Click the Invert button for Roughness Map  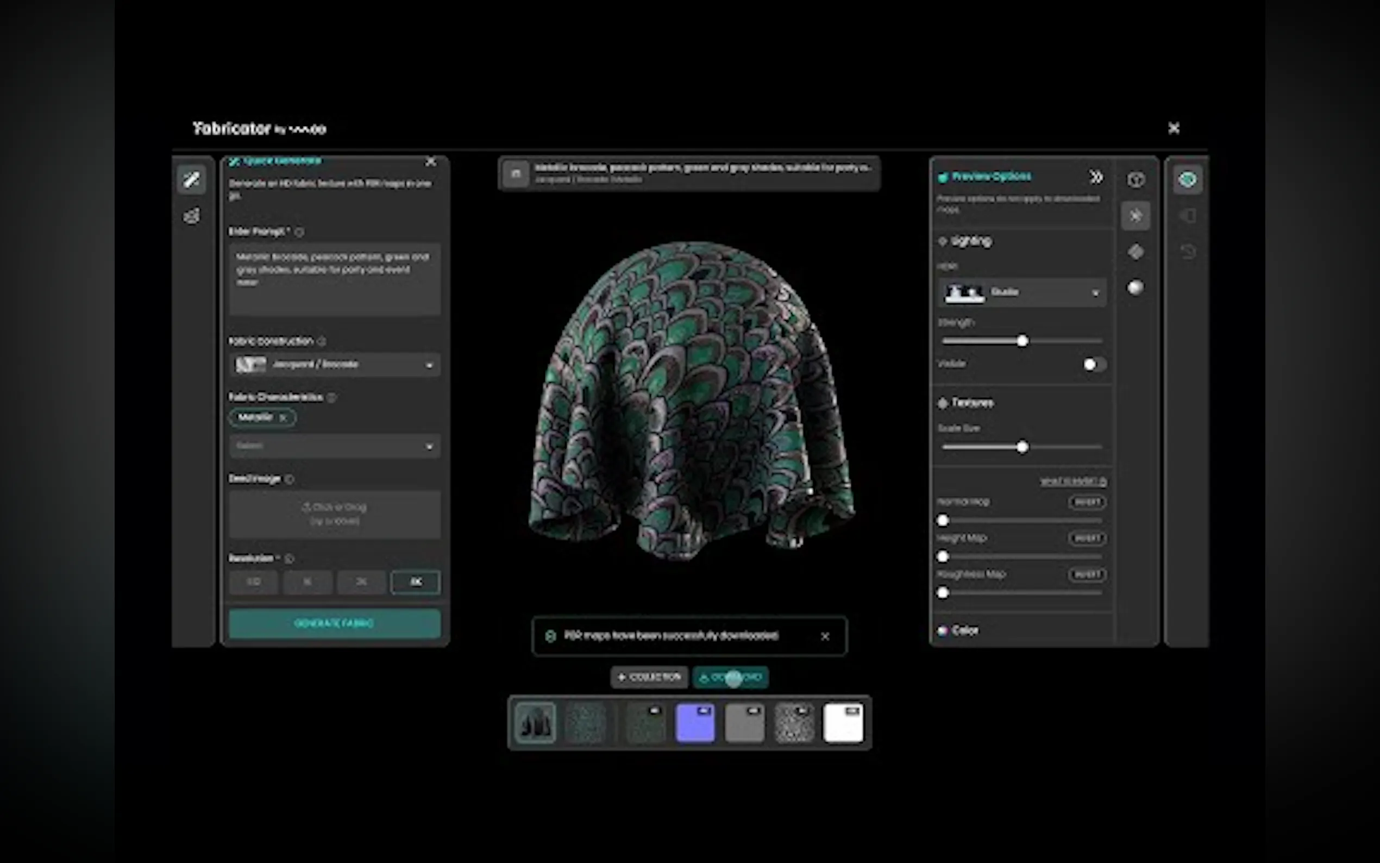[1087, 575]
